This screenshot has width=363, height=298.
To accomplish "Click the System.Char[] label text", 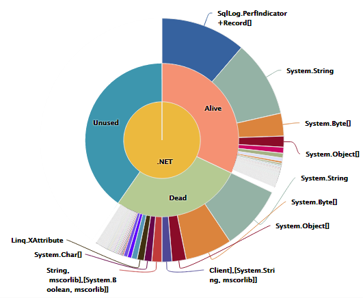I will tap(58, 255).
